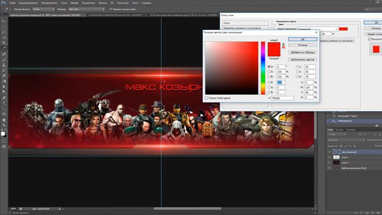Toggle visibility of layer Слой 1
The width and height of the screenshot is (382, 215).
pos(329,162)
